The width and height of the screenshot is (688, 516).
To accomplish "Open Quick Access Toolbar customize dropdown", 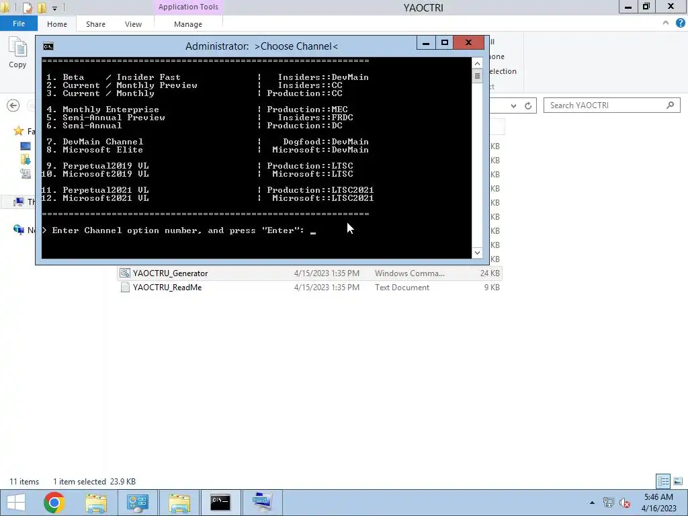I will tap(54, 8).
